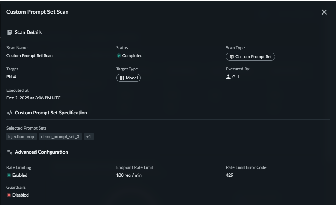Expand the +1 additional prompt sets chip

(89, 137)
